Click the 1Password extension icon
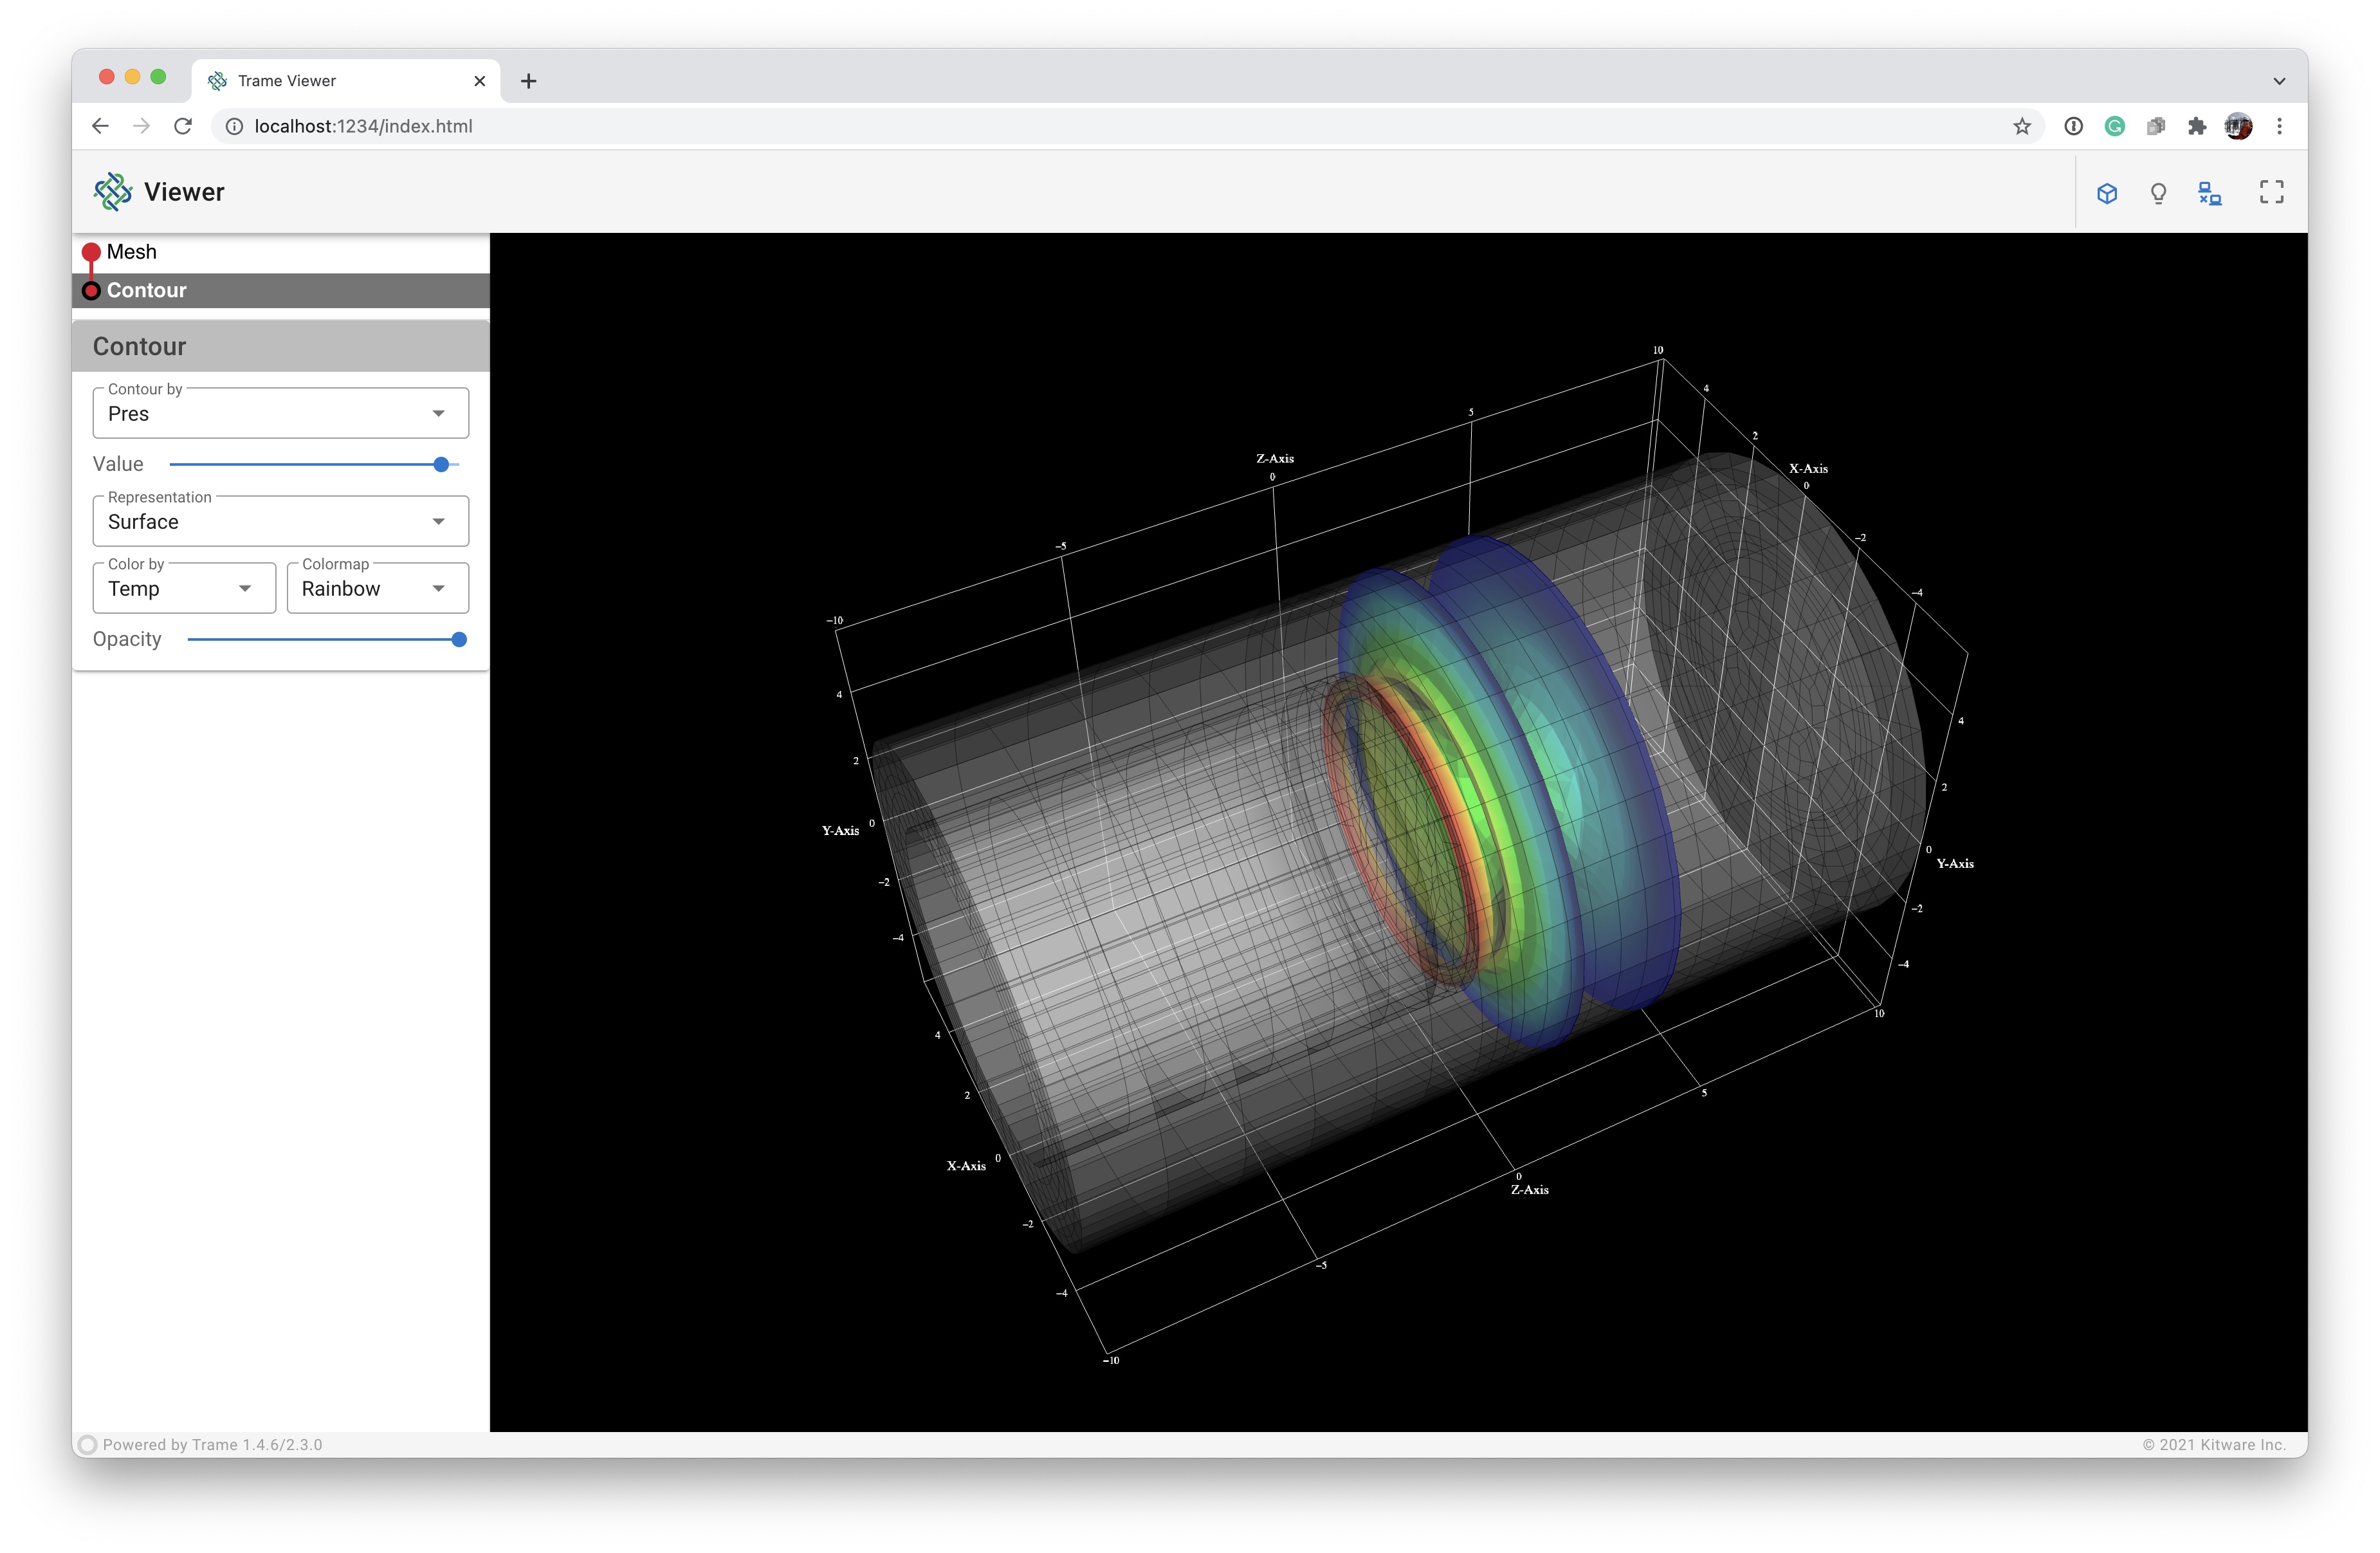2380x1553 pixels. [x=2073, y=126]
